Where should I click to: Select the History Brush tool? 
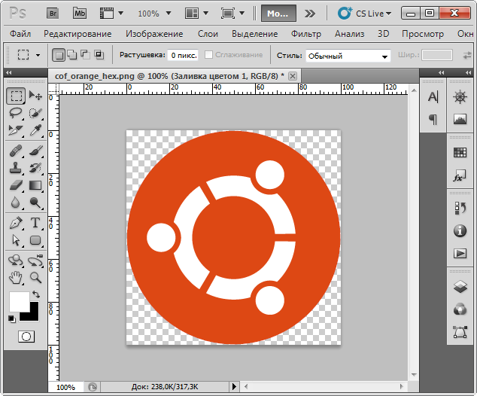pos(35,168)
